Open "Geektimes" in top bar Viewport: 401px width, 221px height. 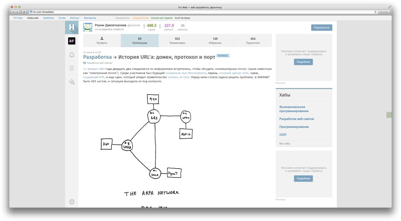pos(49,18)
